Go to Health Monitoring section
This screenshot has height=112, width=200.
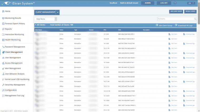point(13,40)
